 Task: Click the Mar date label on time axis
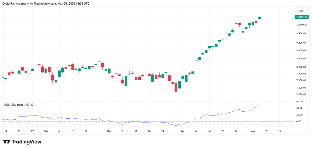tap(109, 131)
